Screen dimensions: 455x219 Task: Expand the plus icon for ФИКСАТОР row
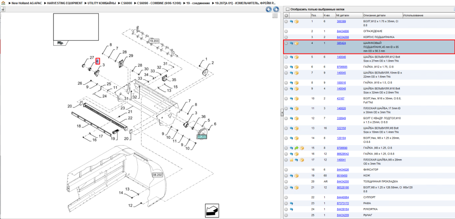pyautogui.click(x=286, y=170)
